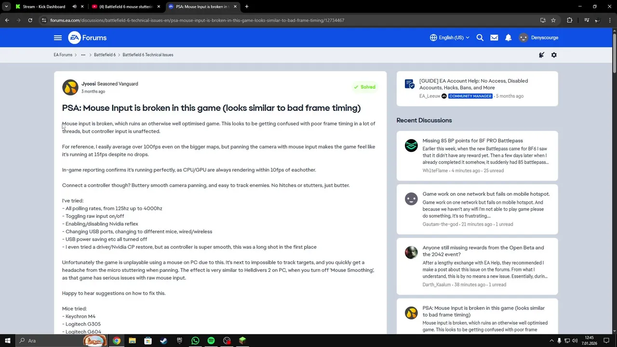This screenshot has height=347, width=617.
Task: Open Missing 85 BP points discussion
Action: point(473,141)
